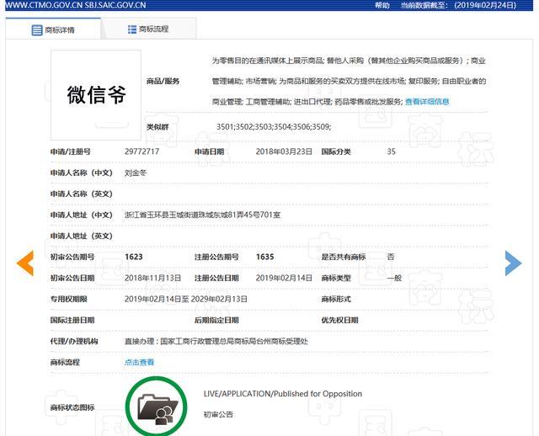The height and width of the screenshot is (436, 539).
Task: Click the 商品/服务 label
Action: click(x=163, y=81)
